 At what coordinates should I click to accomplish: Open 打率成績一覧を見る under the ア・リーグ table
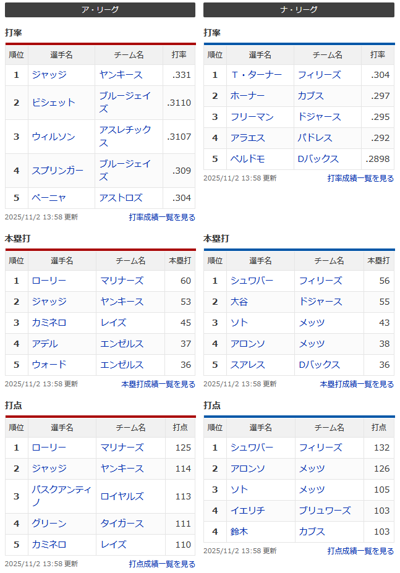point(162,218)
